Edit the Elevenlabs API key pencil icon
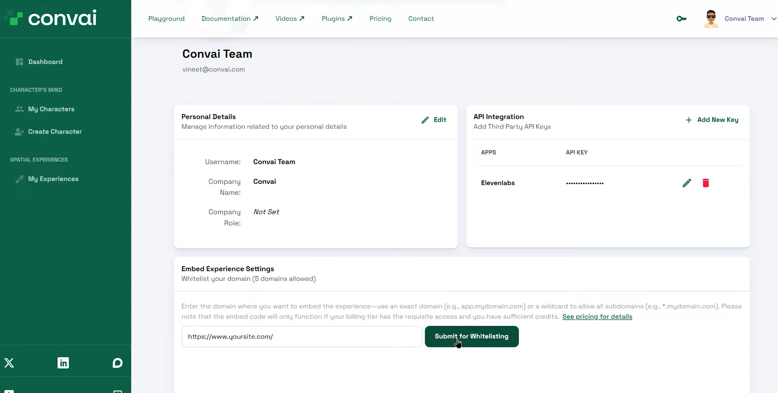 (x=687, y=183)
